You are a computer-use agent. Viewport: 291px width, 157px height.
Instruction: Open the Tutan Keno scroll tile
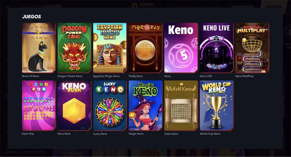click(x=181, y=105)
